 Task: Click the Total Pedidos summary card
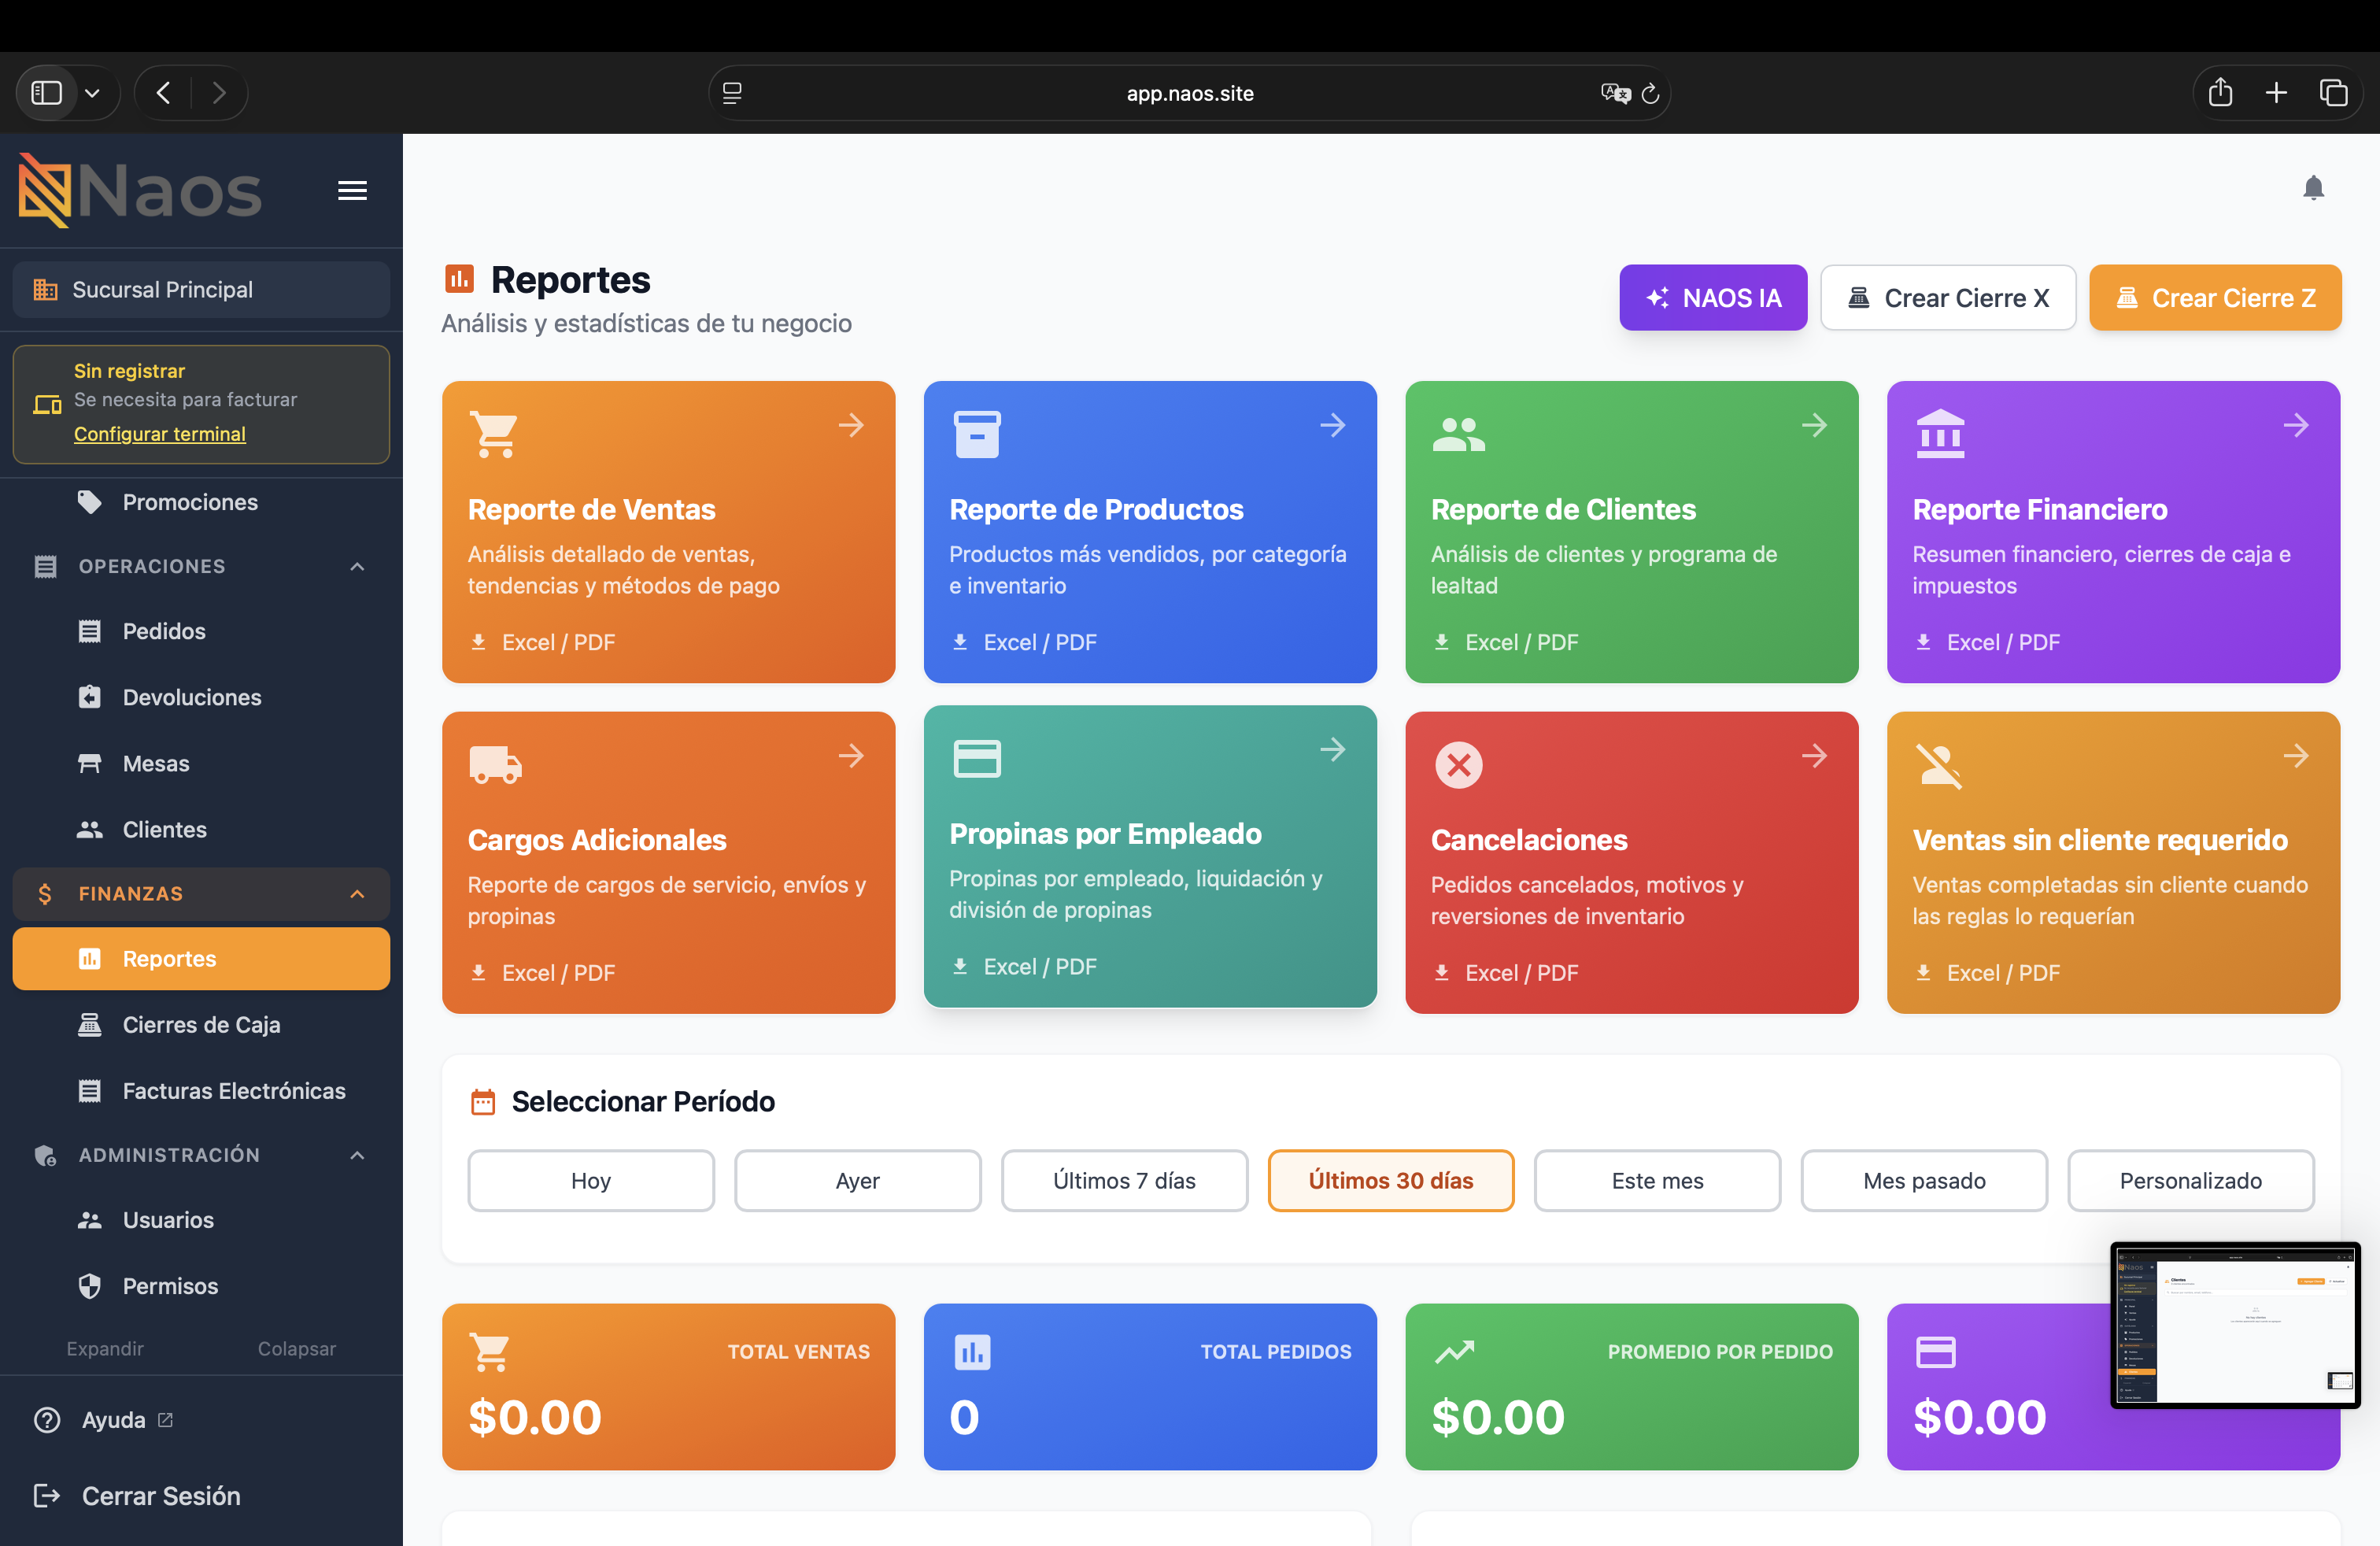[1150, 1386]
